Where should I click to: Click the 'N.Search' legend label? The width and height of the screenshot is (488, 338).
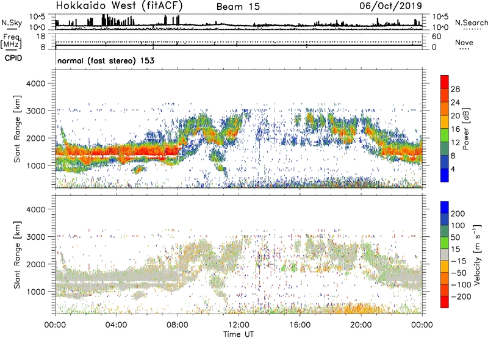click(x=471, y=23)
